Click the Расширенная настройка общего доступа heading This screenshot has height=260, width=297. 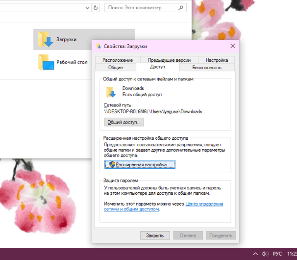[x=146, y=138]
